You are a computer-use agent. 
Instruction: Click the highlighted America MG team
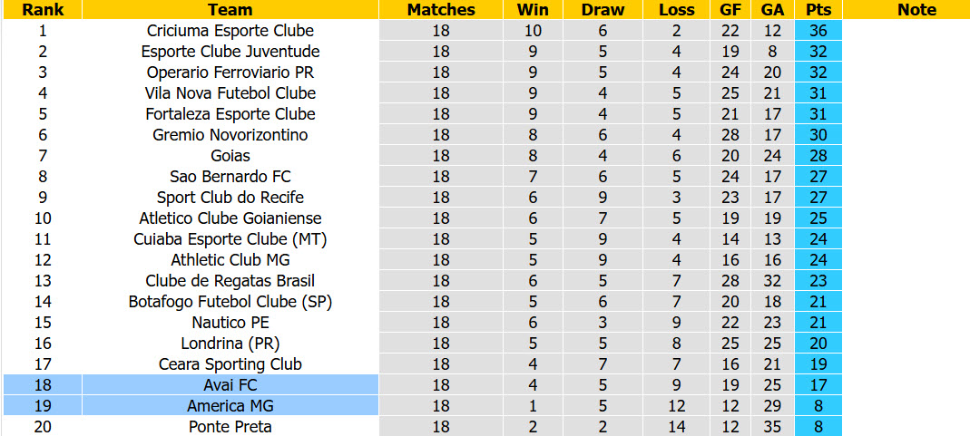230,406
